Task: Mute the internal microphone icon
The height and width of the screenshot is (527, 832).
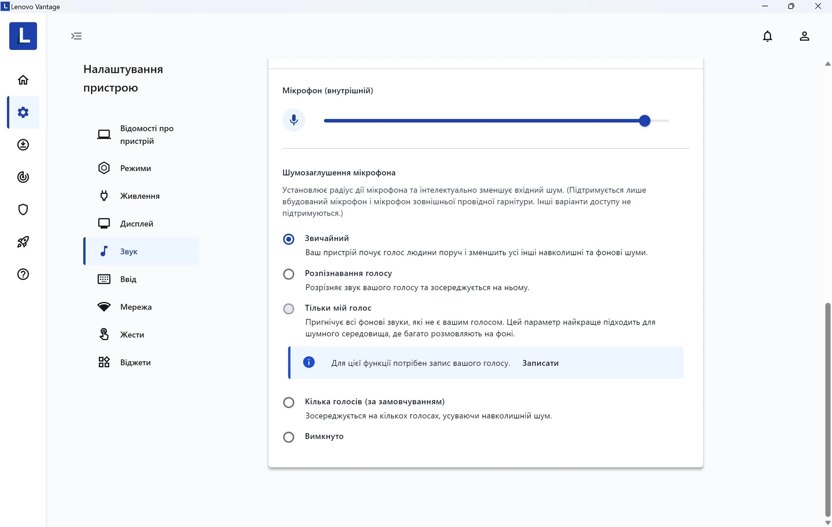Action: (294, 120)
